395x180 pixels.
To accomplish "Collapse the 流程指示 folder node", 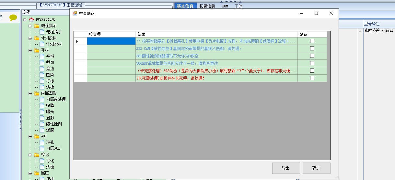I will pos(30,26).
